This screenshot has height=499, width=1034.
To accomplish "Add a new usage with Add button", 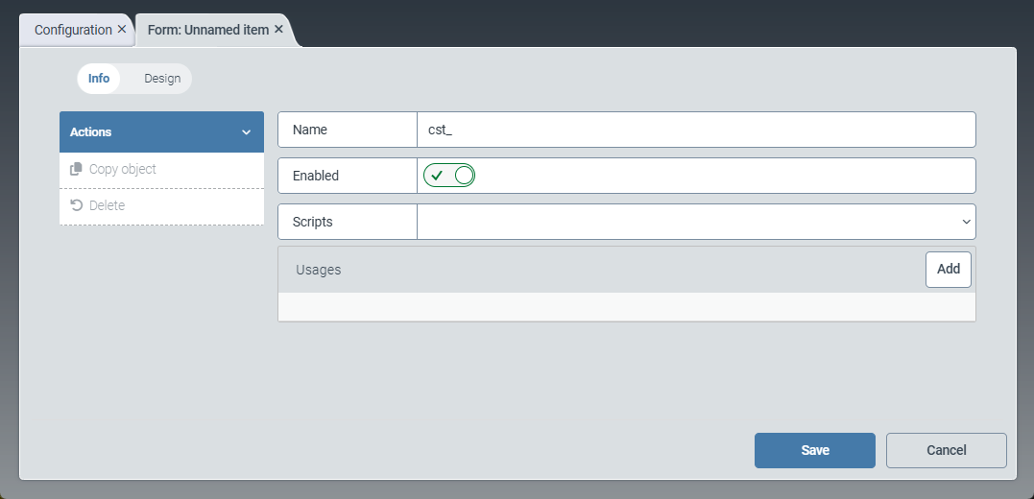I will pyautogui.click(x=948, y=270).
